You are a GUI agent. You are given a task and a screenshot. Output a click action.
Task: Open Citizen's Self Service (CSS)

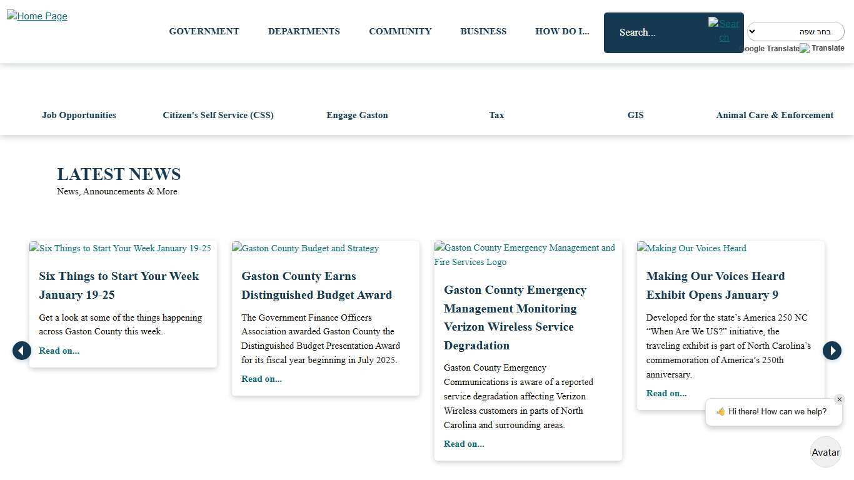click(x=218, y=115)
